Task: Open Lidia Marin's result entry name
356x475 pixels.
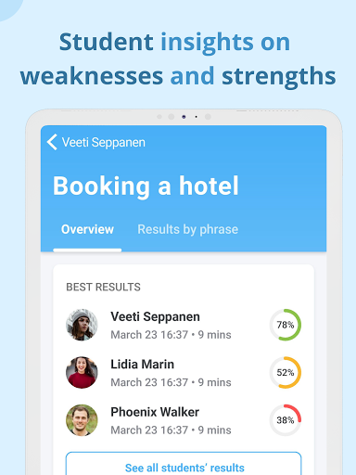Action: click(x=142, y=365)
